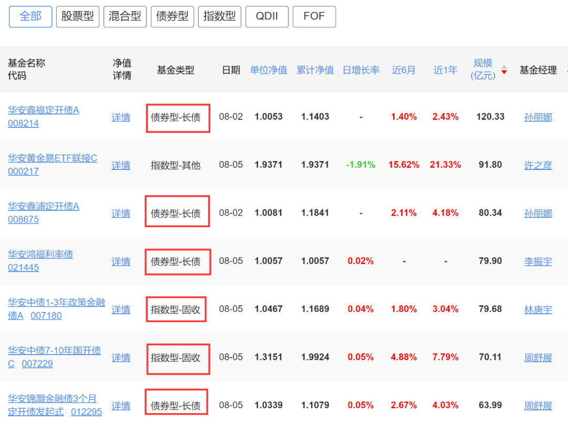Sort by 单位净值 column header
This screenshot has height=422, width=568.
click(x=268, y=70)
